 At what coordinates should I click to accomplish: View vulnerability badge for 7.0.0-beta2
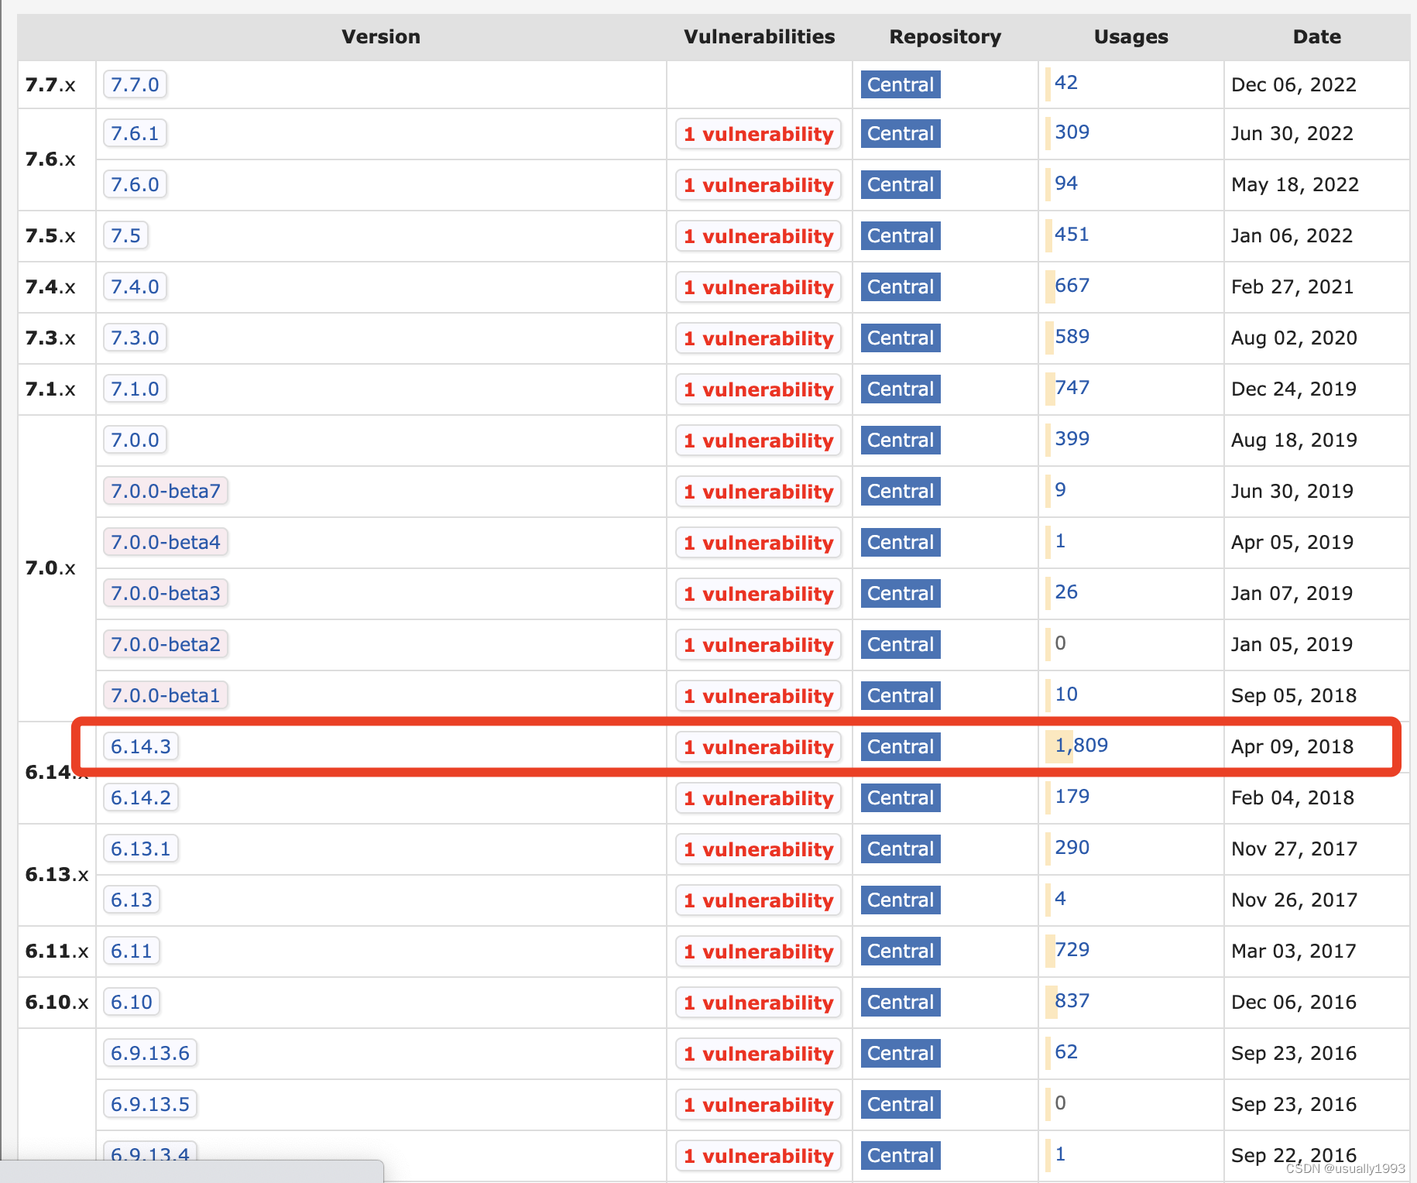pyautogui.click(x=759, y=645)
